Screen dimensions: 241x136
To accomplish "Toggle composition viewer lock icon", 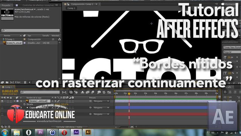I will click(68, 4).
